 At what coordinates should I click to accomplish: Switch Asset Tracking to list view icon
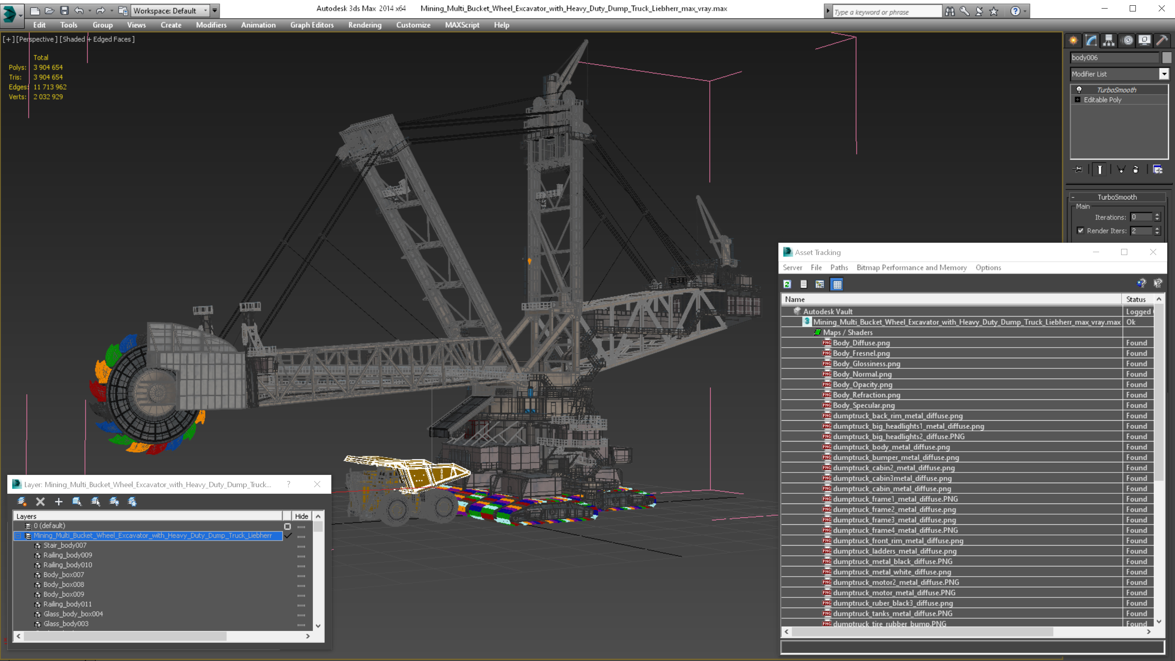point(804,284)
